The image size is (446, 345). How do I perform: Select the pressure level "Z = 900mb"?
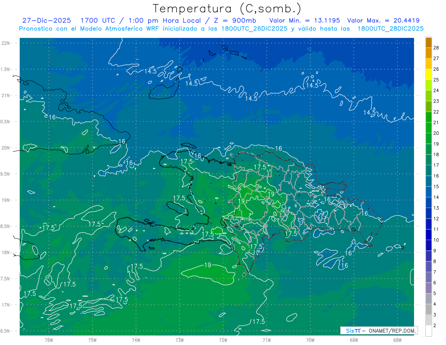[235, 20]
